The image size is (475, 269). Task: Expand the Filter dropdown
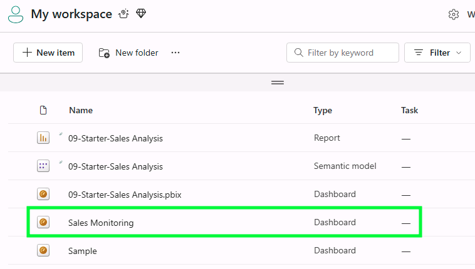pyautogui.click(x=437, y=53)
